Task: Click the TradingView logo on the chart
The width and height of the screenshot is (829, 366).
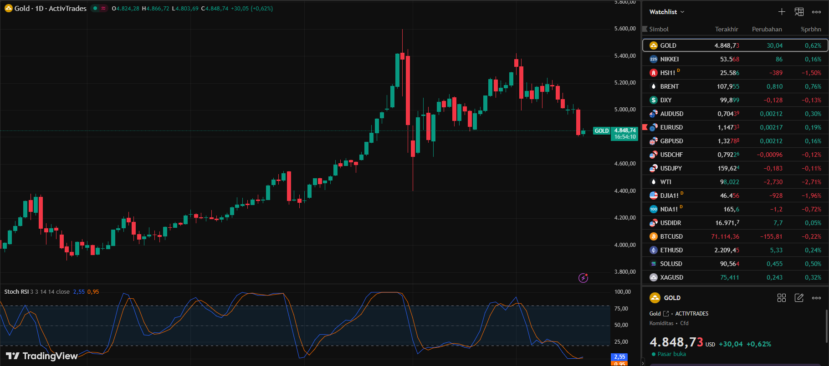Action: point(42,356)
